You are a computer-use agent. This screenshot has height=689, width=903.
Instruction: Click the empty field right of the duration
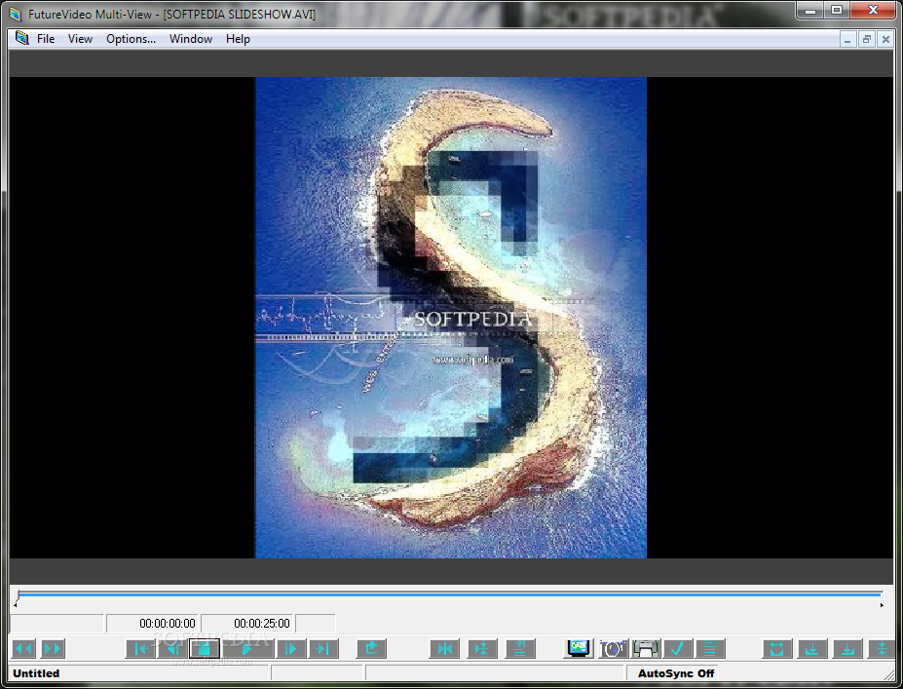(316, 624)
